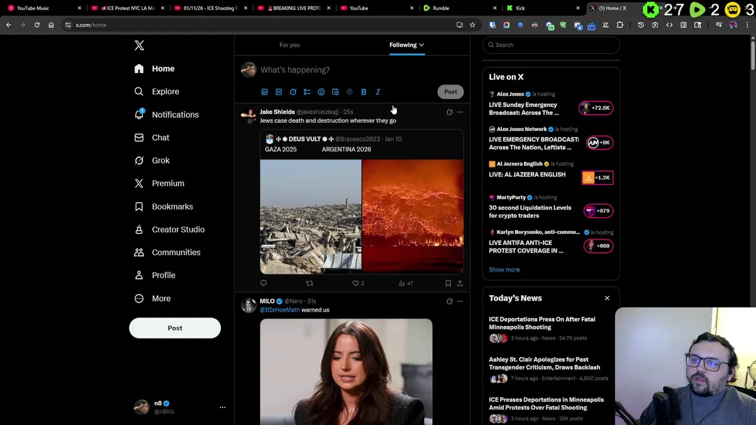Click the large white Post button
This screenshot has width=756, height=425.
pos(175,328)
